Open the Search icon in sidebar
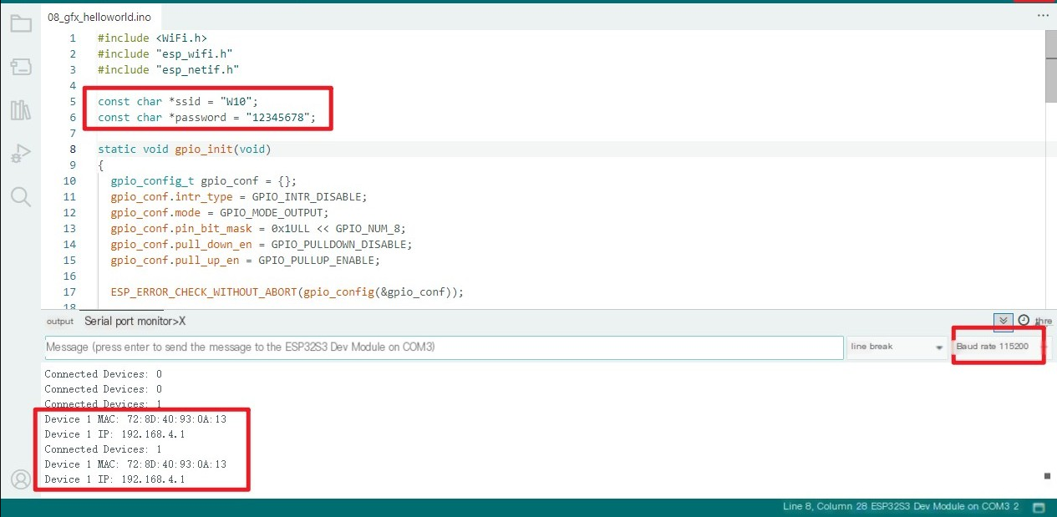Image resolution: width=1057 pixels, height=517 pixels. [x=21, y=197]
